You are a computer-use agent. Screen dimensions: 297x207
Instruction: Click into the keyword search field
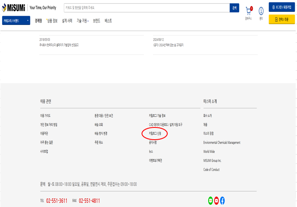click(146, 8)
